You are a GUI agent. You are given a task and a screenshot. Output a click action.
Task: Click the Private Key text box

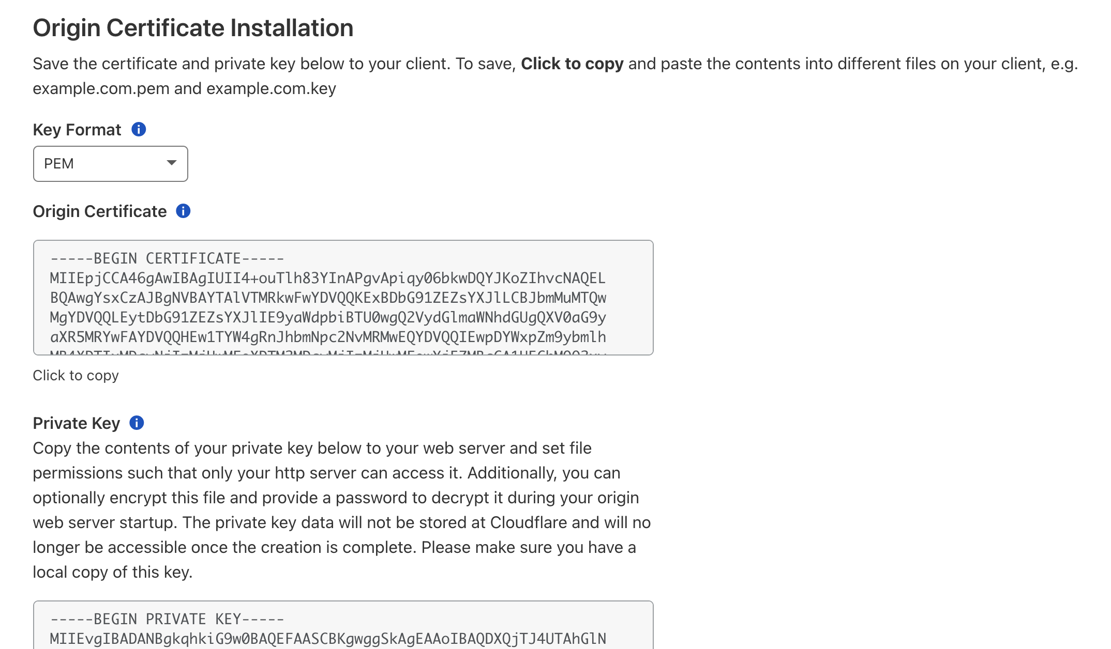pyautogui.click(x=343, y=625)
